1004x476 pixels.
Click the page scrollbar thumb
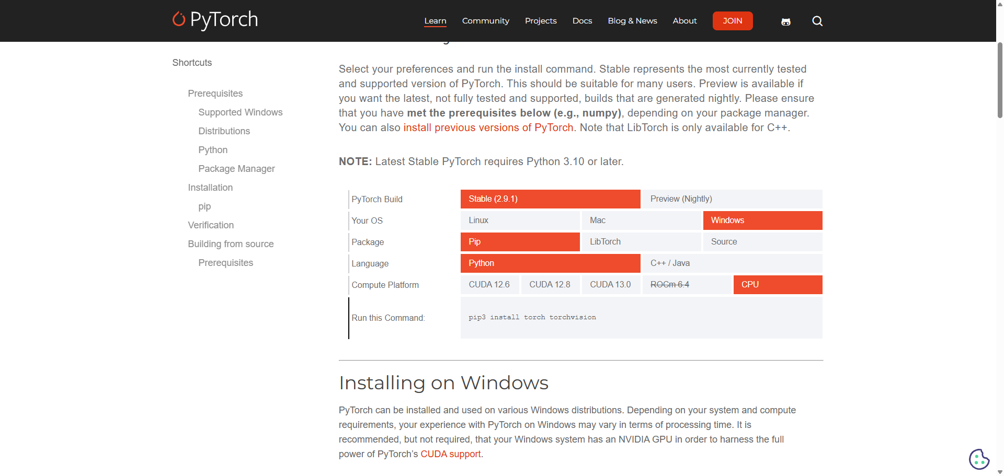coord(1000,80)
